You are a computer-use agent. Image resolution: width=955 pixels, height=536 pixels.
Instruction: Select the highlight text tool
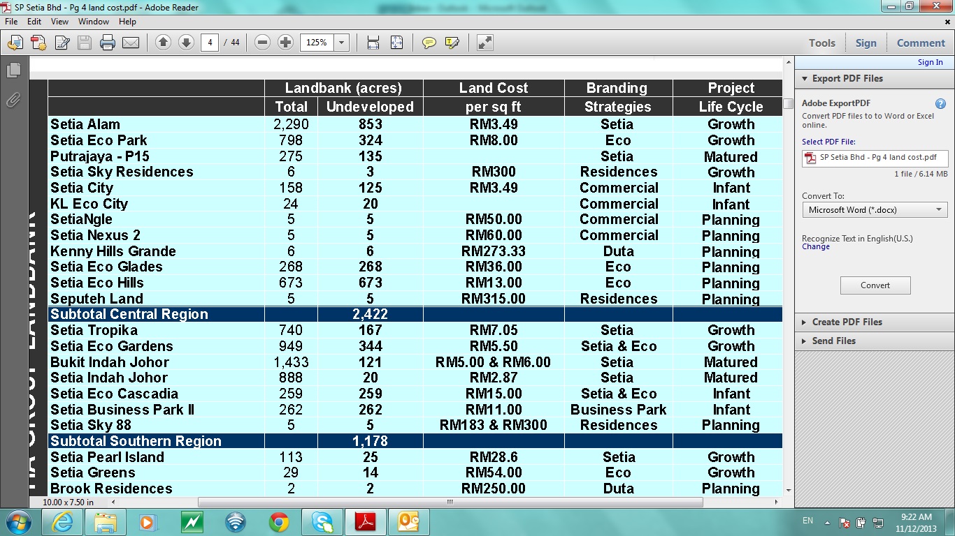point(452,43)
